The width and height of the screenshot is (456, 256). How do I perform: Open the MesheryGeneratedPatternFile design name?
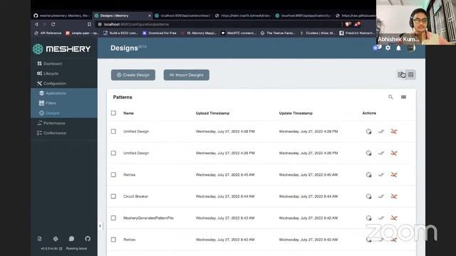click(x=148, y=218)
